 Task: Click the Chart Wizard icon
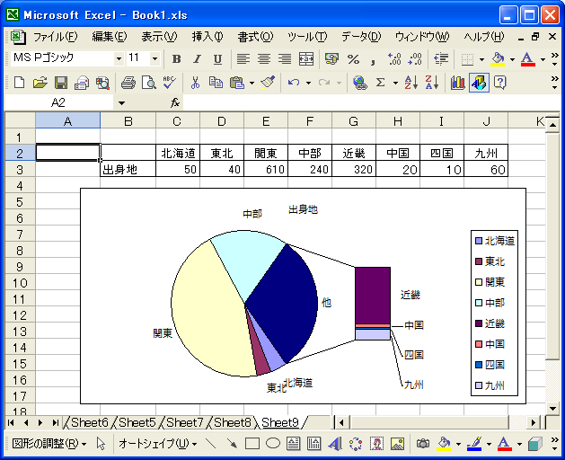[x=458, y=83]
